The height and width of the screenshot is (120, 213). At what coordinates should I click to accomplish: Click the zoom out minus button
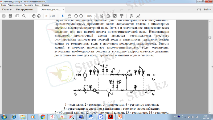[76, 16]
